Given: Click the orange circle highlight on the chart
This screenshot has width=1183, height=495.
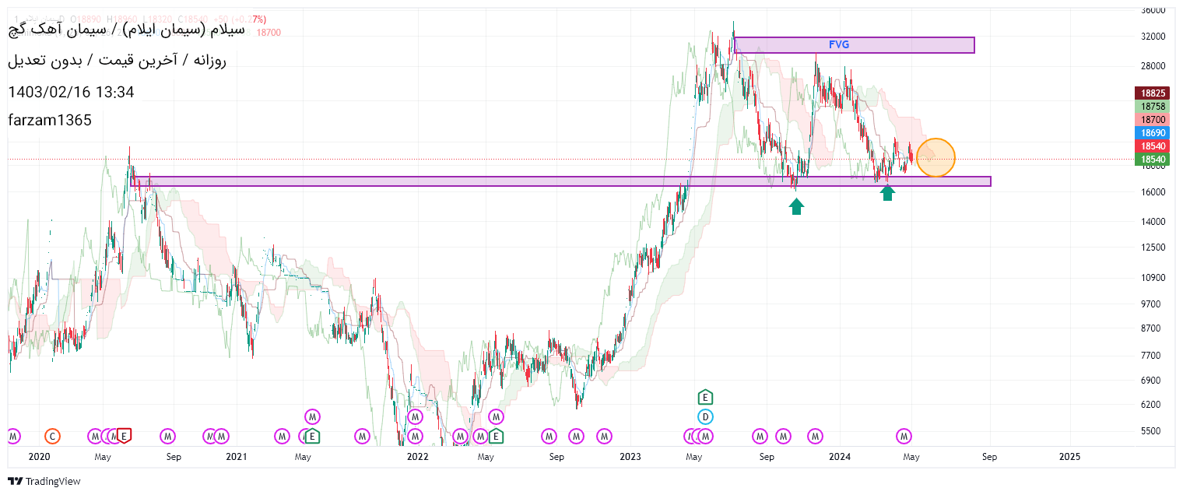Looking at the screenshot, I should coord(936,157).
